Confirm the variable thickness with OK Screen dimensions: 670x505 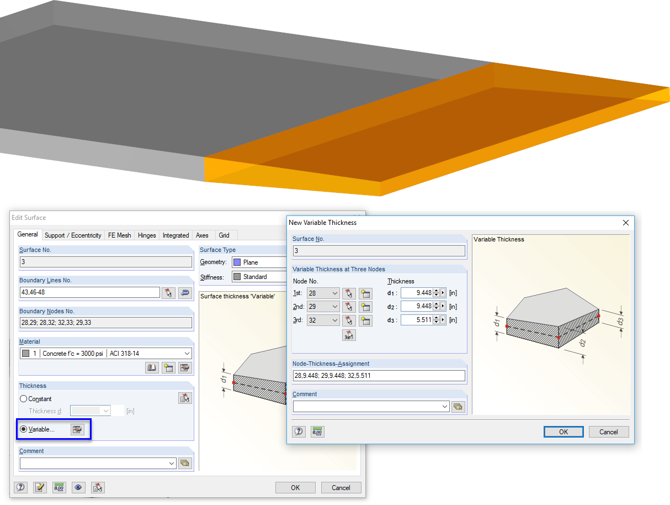pos(563,432)
